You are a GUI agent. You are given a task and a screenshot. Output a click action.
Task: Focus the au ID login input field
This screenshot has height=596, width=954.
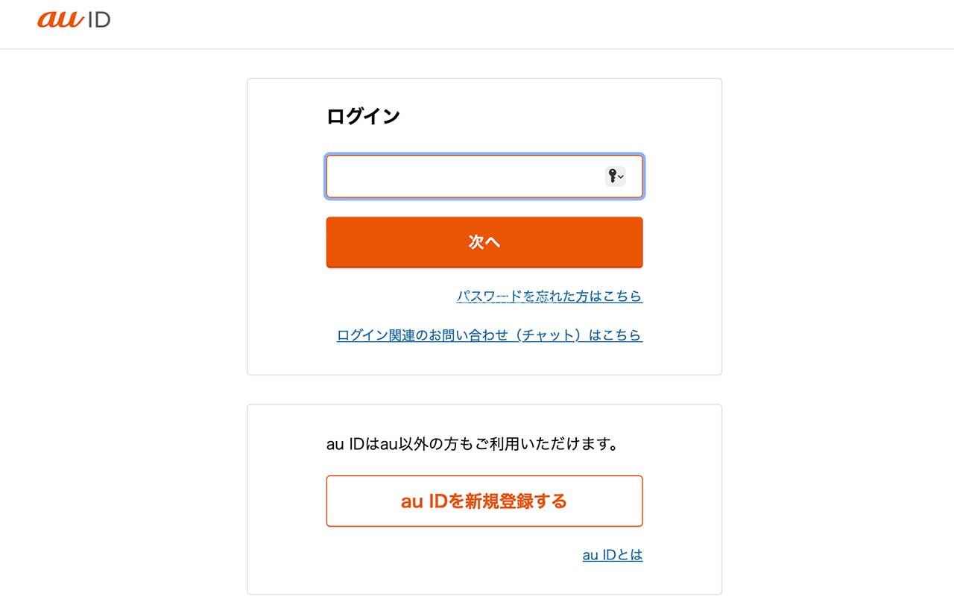(462, 177)
